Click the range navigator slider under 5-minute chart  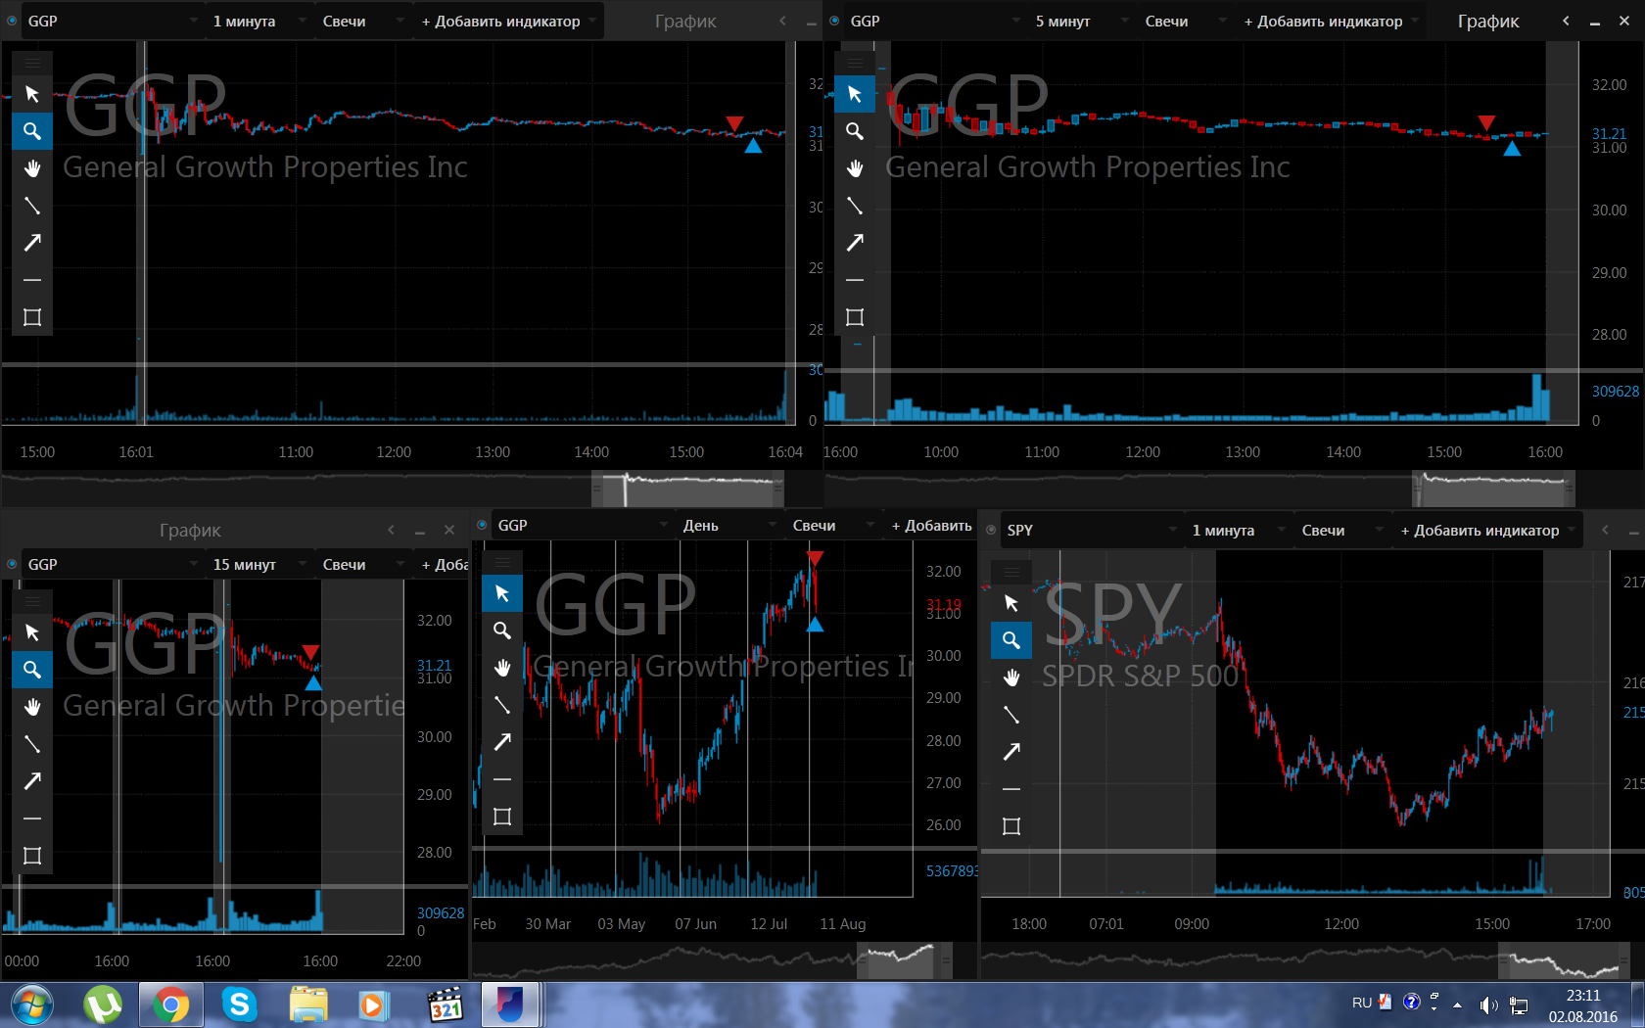pyautogui.click(x=1493, y=488)
